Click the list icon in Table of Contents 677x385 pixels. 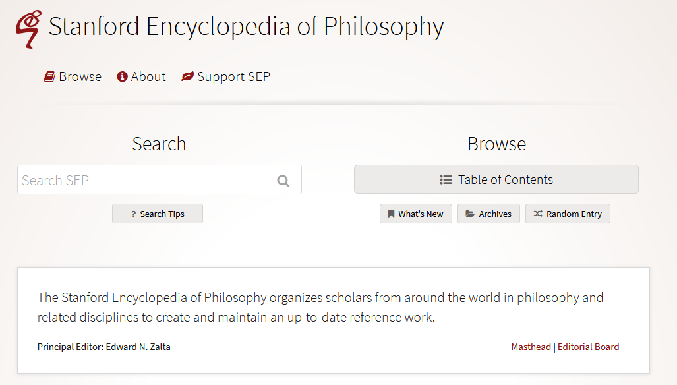tap(446, 179)
